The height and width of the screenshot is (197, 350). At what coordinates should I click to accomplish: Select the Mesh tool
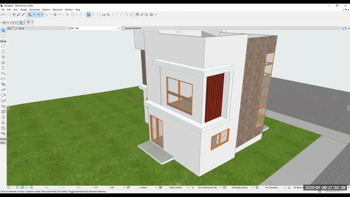click(3, 134)
